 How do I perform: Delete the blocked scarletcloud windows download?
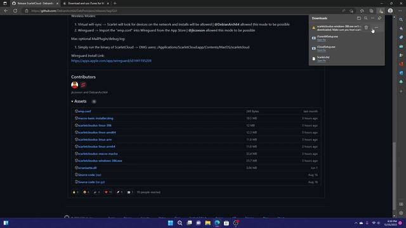coord(366,27)
